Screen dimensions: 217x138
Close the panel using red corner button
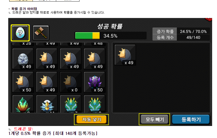click(209, 19)
